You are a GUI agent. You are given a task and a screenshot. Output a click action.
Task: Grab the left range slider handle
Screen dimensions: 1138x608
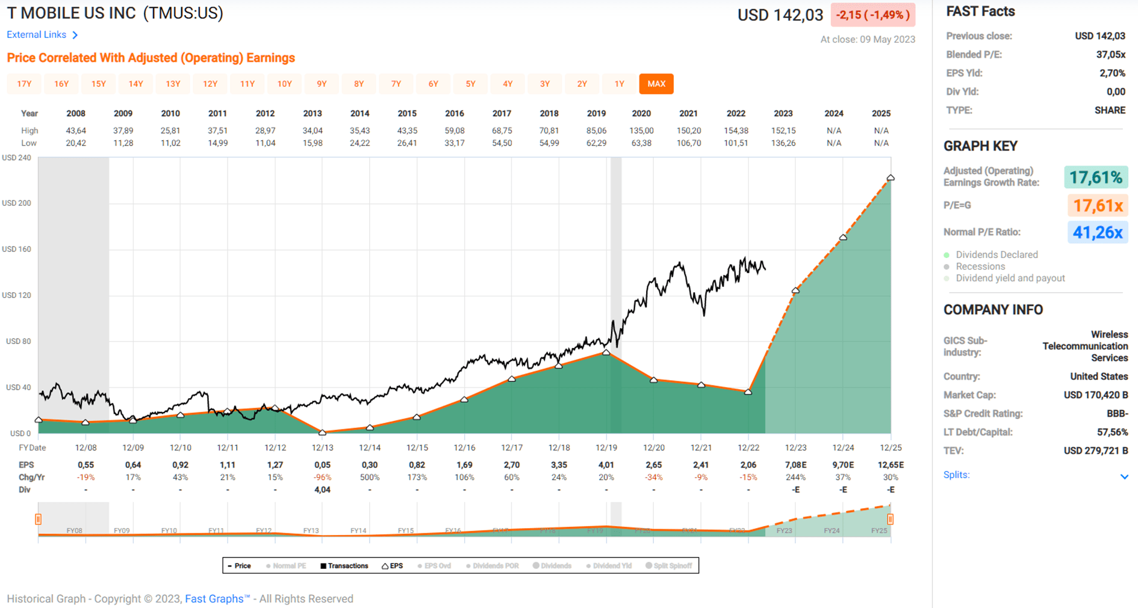click(x=38, y=519)
